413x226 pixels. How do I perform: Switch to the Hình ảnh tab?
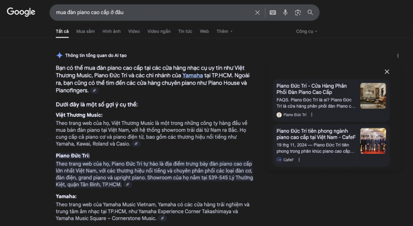(x=111, y=31)
